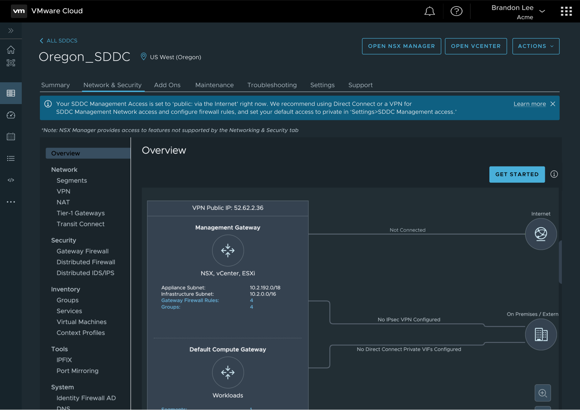Select the SDDC inventory sidebar icon
Viewport: 580px width, 410px height.
click(x=11, y=93)
